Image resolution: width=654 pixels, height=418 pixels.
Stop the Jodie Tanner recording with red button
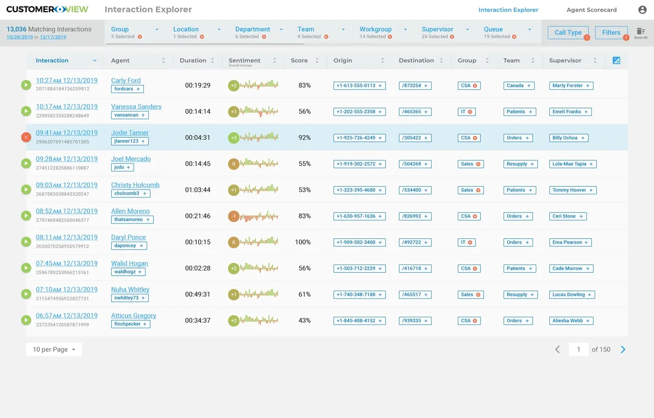tap(26, 137)
